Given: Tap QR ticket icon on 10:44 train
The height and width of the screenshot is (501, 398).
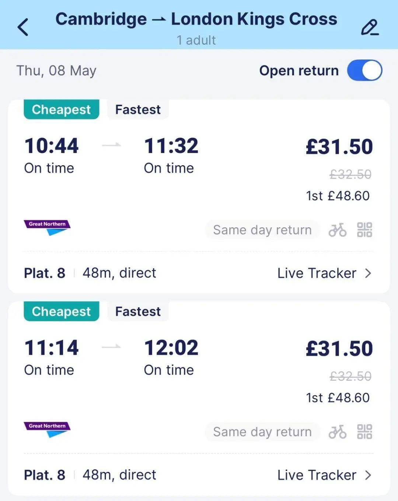Looking at the screenshot, I should coord(364,230).
